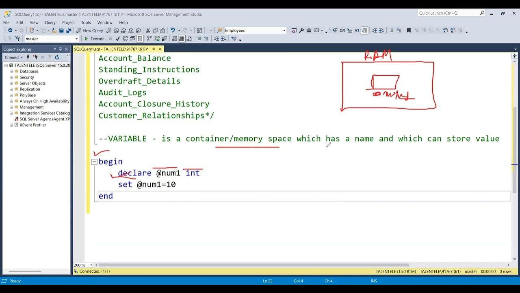The image size is (520, 293).
Task: Toggle Include Client Statistics
Action: click(x=164, y=39)
